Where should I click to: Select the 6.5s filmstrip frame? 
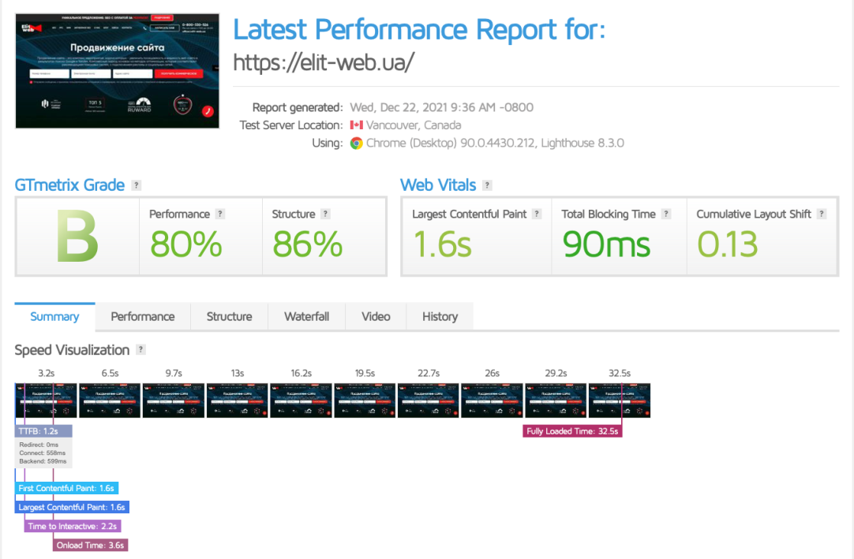click(110, 400)
